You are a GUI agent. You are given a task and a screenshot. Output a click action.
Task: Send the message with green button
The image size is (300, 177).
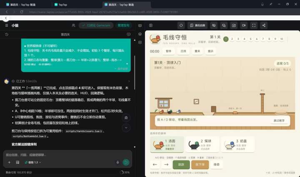126,162
